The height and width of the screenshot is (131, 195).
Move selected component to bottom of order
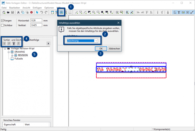pyautogui.click(x=18, y=43)
